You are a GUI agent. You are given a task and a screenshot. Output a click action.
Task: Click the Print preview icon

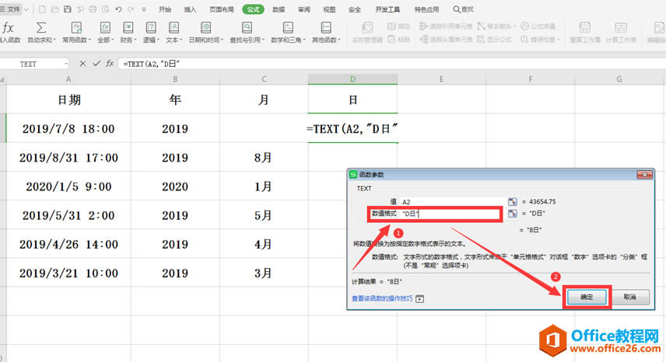point(106,9)
